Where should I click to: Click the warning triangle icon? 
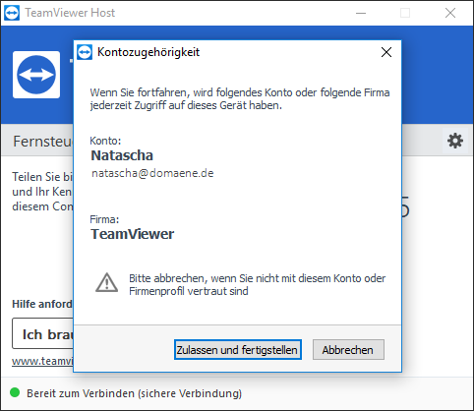pos(106,282)
